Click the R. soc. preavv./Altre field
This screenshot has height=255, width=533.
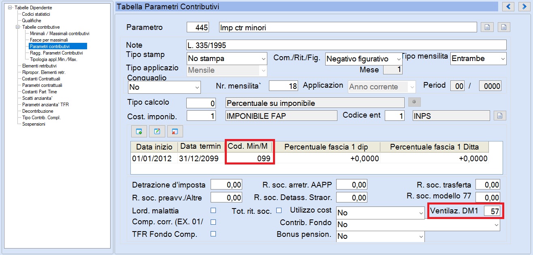pos(226,198)
